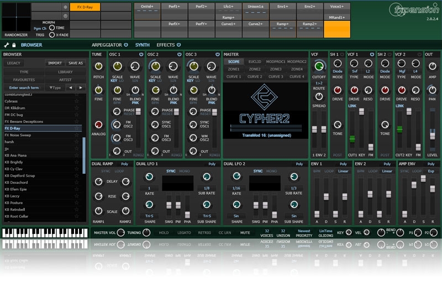Click the randomizer dice icon
The height and width of the screenshot is (294, 442).
tap(65, 7)
